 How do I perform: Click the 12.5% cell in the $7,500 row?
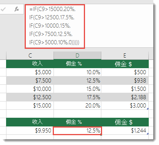(77, 81)
